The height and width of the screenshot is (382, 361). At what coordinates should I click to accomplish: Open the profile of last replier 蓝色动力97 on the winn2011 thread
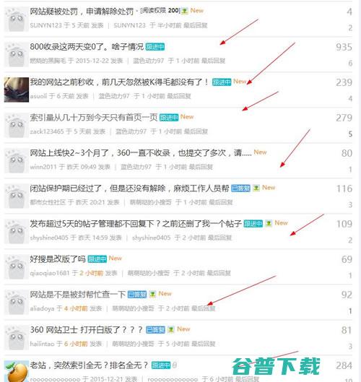click(136, 167)
